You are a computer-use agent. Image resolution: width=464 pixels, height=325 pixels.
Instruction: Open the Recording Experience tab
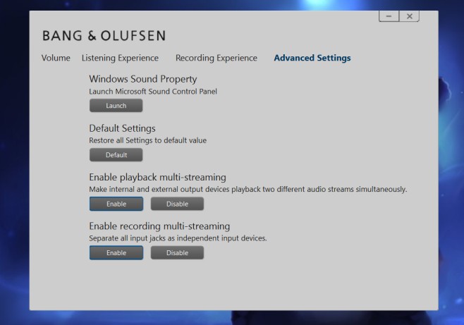tap(216, 58)
